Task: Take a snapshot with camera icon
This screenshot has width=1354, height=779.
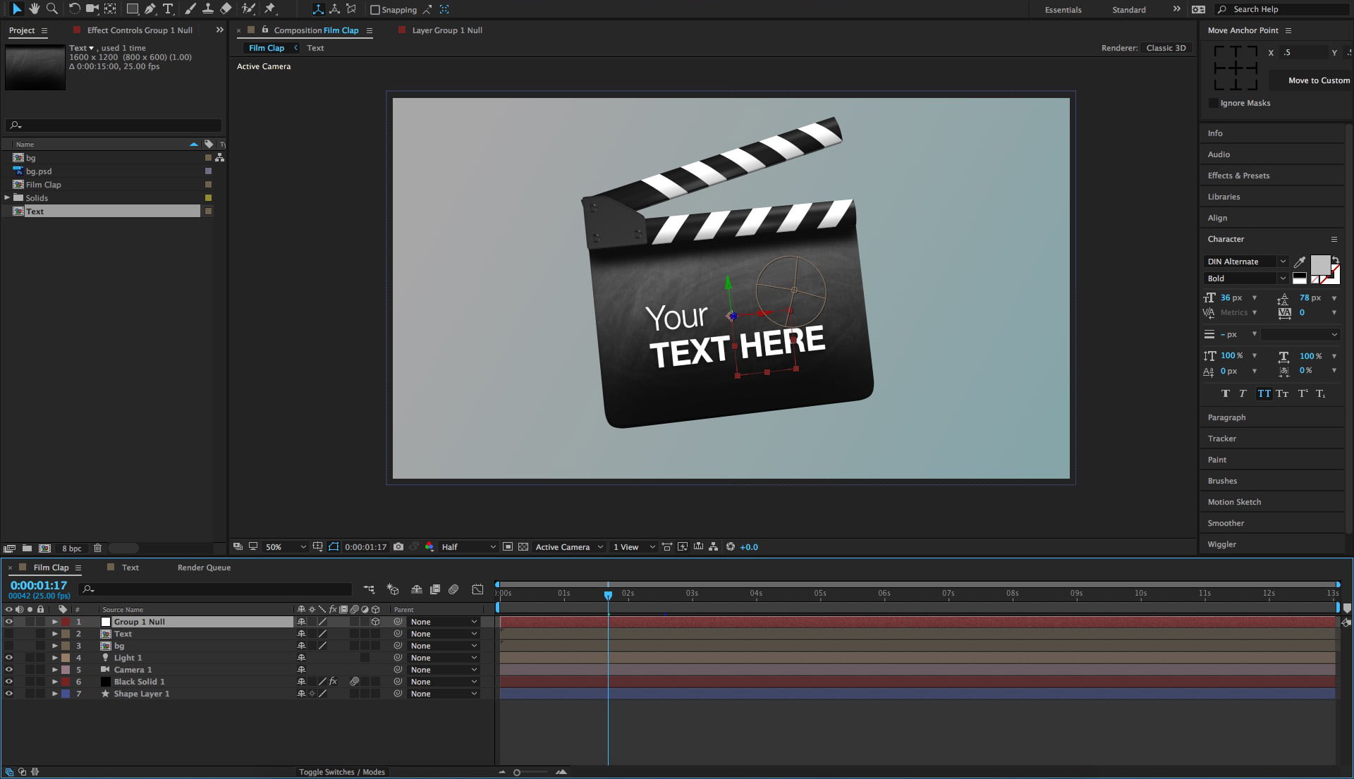Action: [398, 546]
